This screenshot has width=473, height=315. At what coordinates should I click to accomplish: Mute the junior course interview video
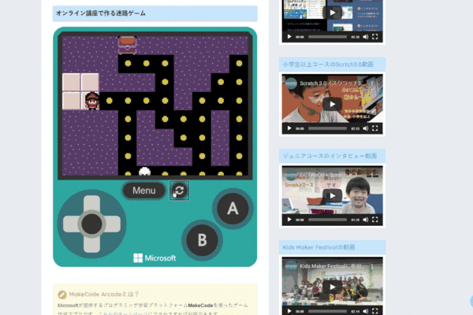[365, 220]
